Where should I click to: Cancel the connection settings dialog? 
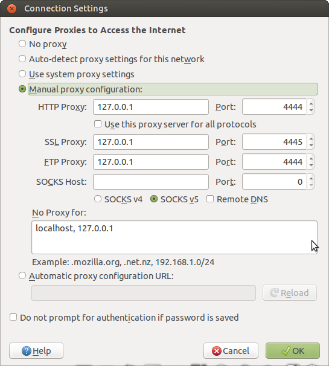click(x=231, y=350)
